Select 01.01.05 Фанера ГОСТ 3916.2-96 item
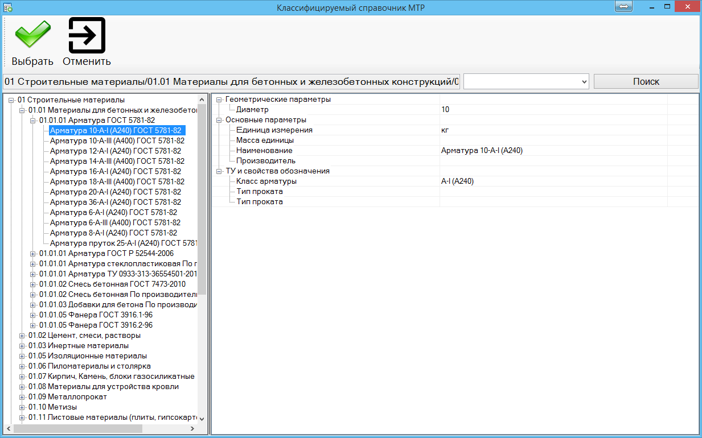 click(x=96, y=325)
